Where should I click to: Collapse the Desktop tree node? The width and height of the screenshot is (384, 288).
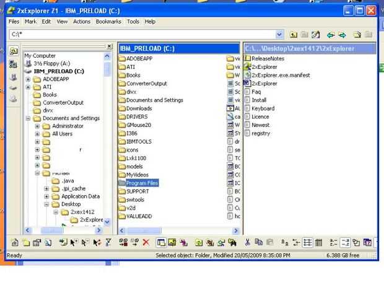[46, 204]
